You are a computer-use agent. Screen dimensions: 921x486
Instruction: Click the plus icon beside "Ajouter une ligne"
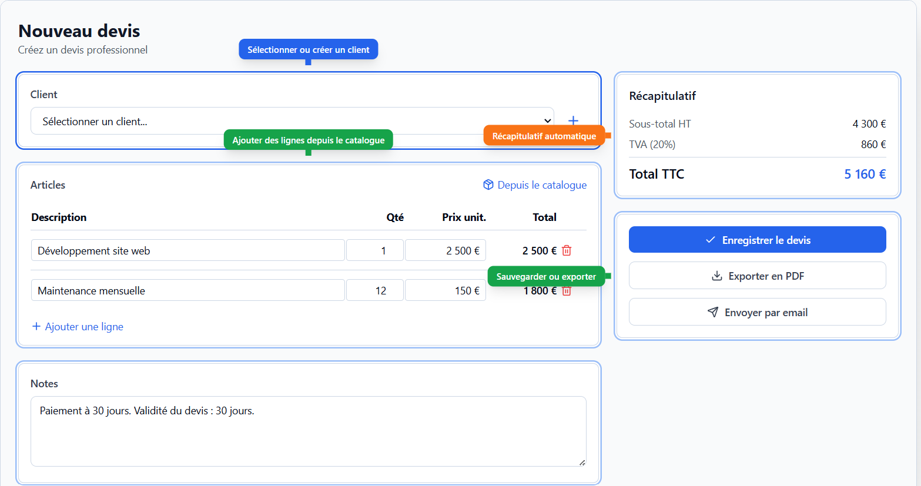pos(36,326)
